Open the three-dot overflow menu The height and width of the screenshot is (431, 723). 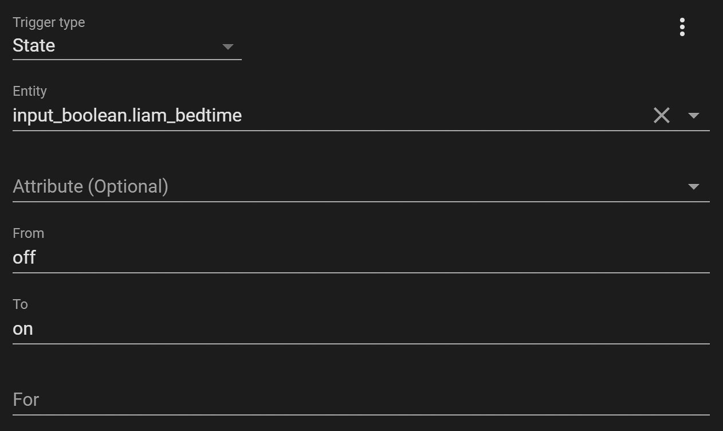[682, 27]
